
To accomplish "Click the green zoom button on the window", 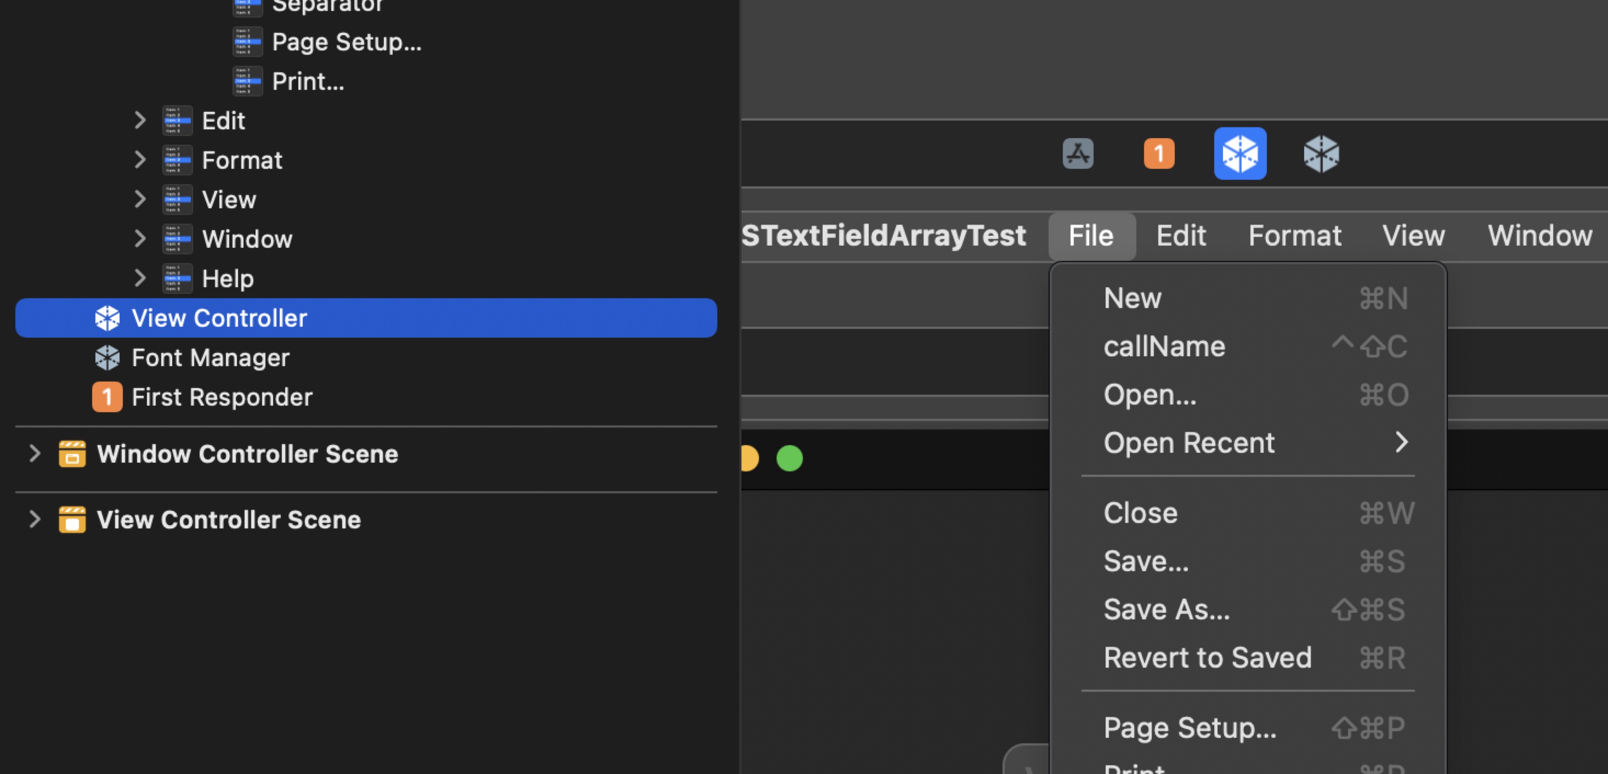I will 789,458.
